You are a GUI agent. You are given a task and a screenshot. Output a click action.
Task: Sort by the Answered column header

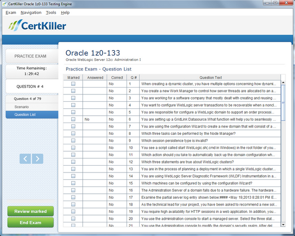tap(95, 78)
